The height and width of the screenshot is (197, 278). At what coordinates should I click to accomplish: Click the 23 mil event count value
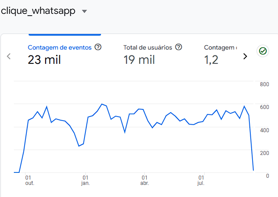click(x=44, y=60)
